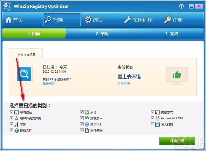
Task: Click the 开始扫描 link under 看上去不错
Action: (124, 83)
